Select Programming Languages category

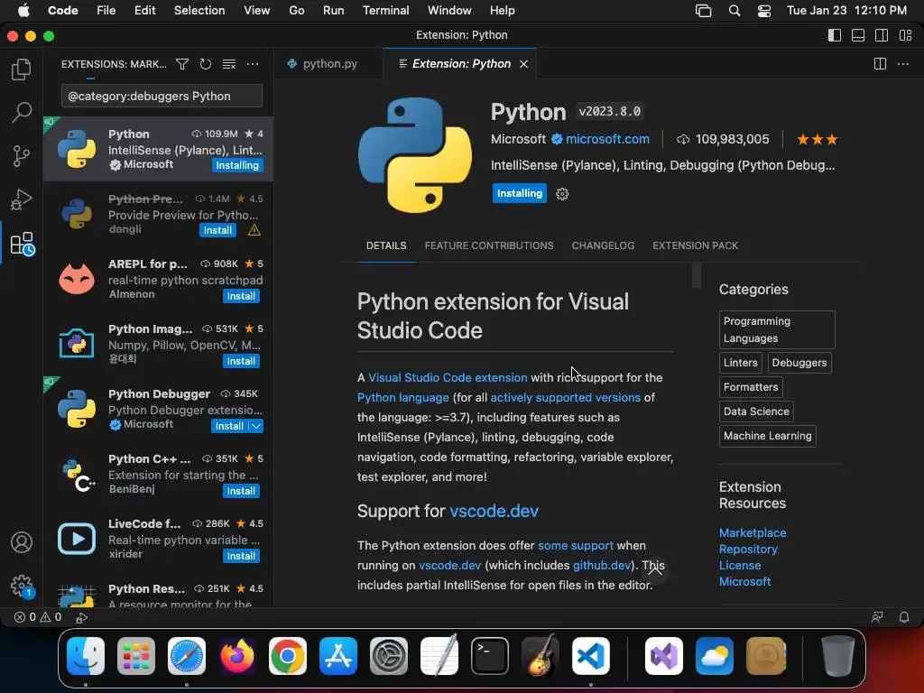pos(777,330)
